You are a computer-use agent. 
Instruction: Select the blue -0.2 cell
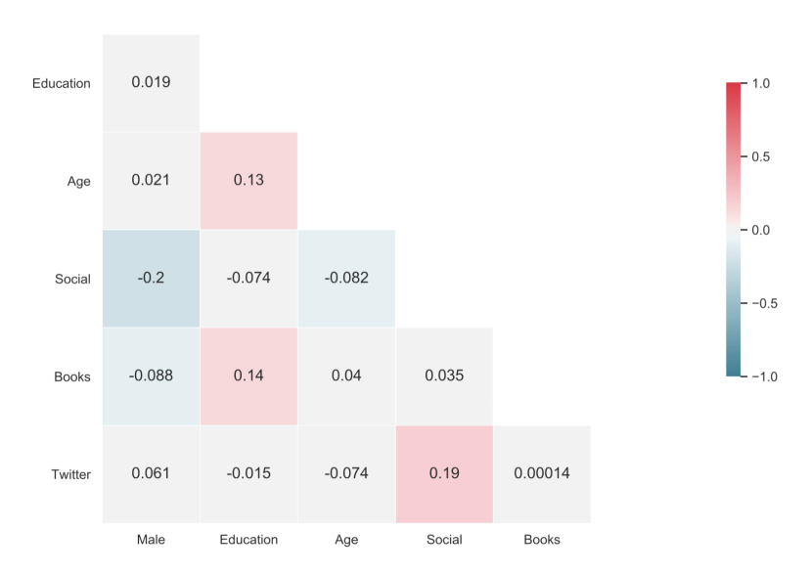[x=151, y=279]
